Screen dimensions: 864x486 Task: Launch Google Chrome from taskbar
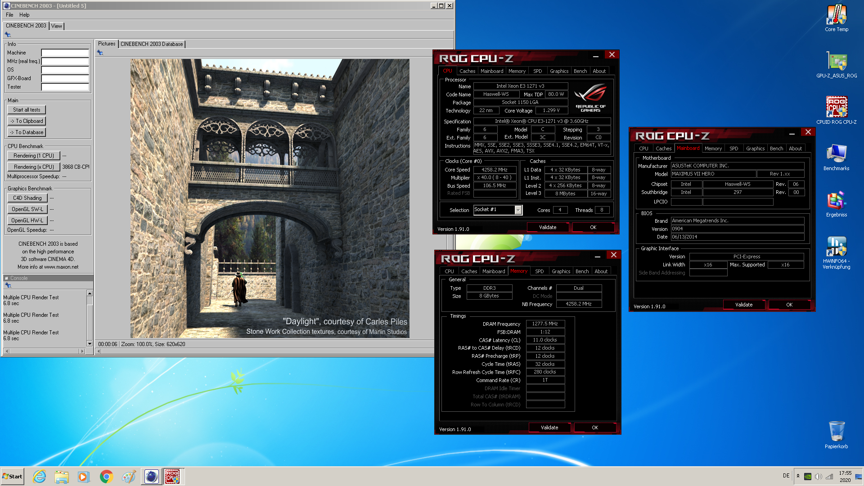click(106, 477)
